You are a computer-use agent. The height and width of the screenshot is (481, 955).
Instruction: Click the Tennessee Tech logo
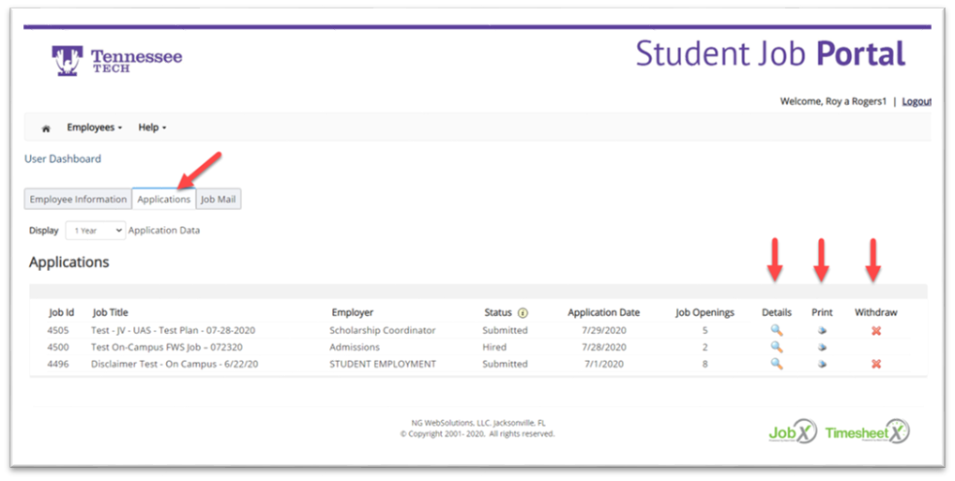coord(117,60)
